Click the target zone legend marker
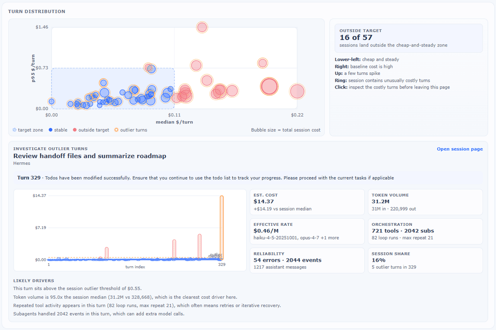 click(x=14, y=130)
